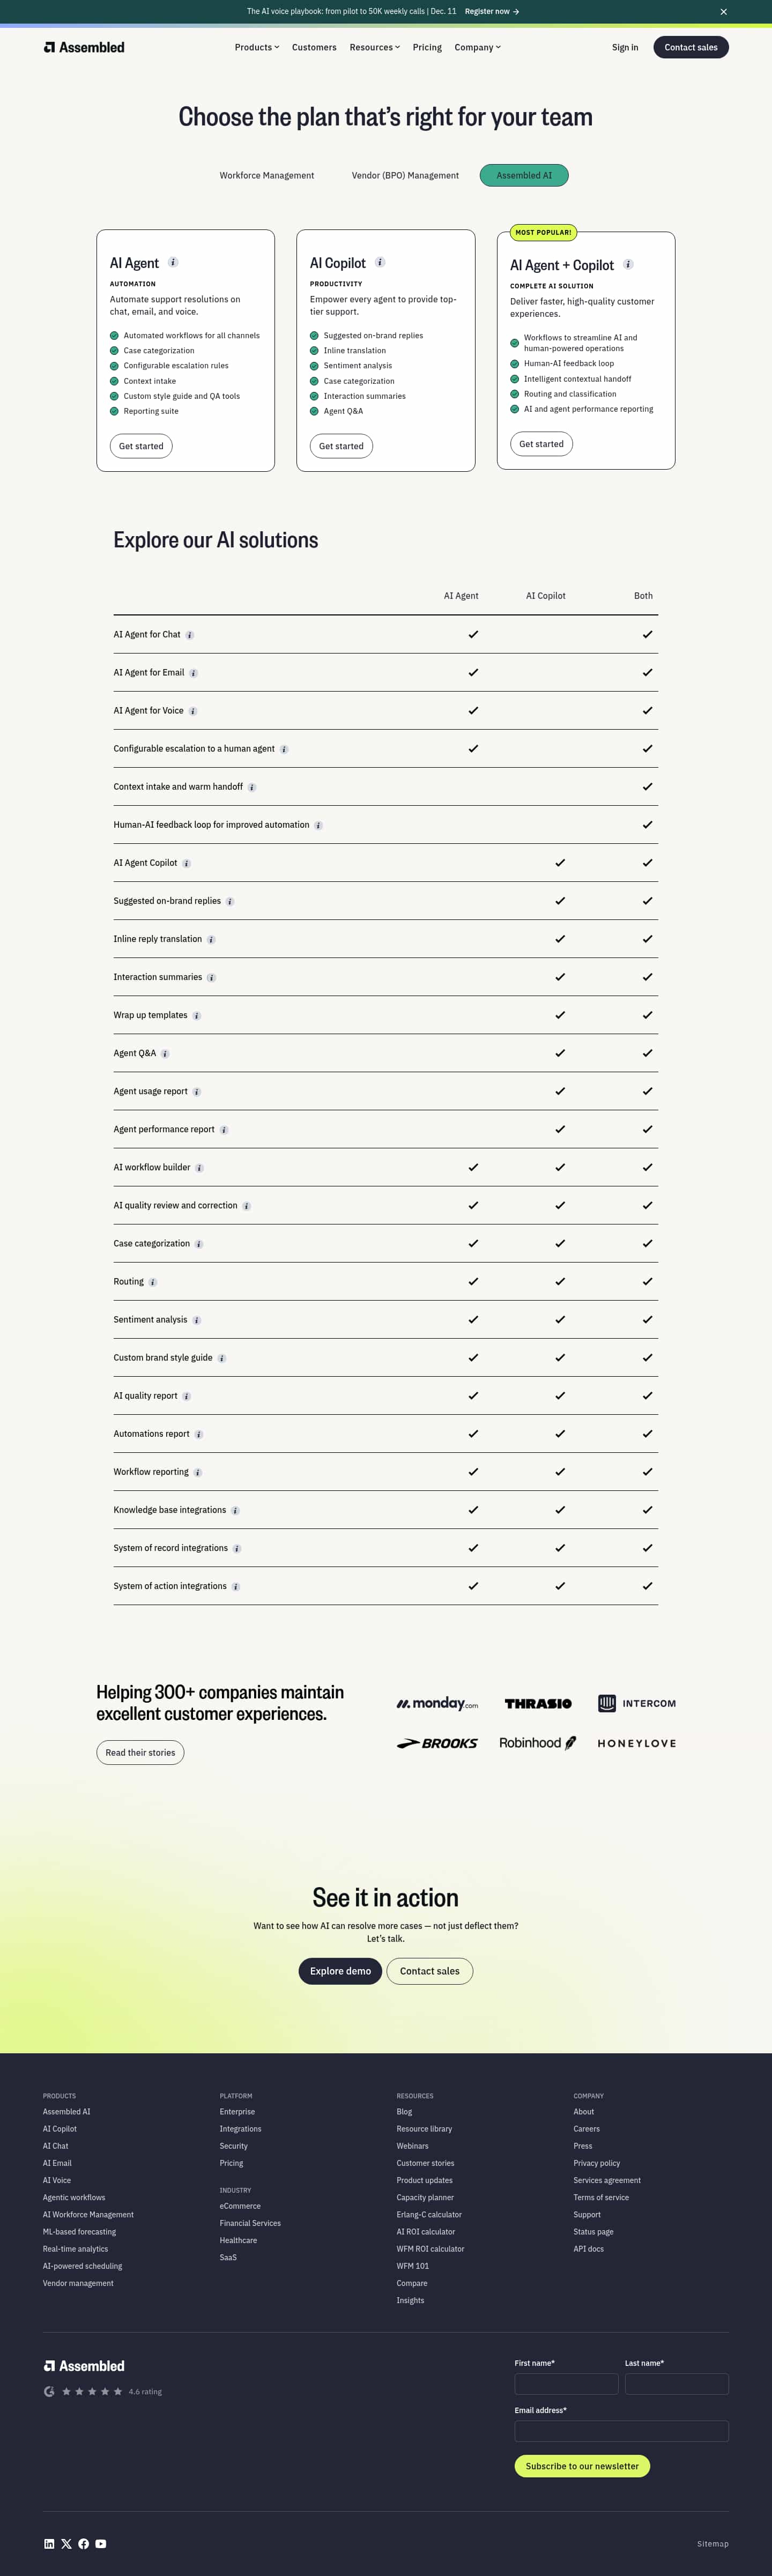The height and width of the screenshot is (2576, 772).
Task: Expand the Products navigation dropdown
Action: [x=257, y=47]
